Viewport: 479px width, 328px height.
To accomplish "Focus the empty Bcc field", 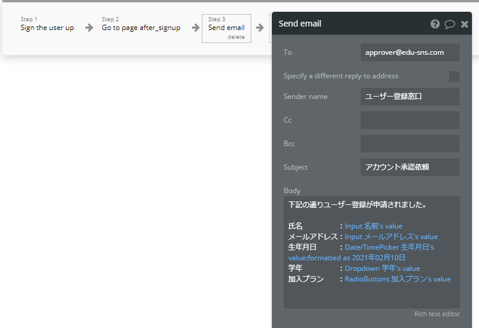I will [410, 144].
